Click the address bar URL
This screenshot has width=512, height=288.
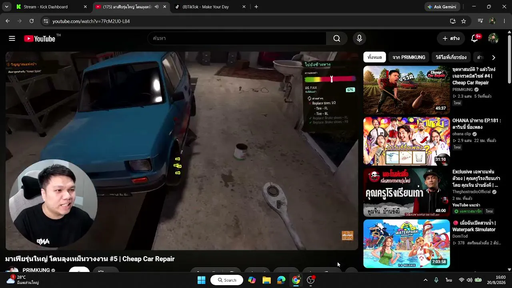click(x=91, y=21)
